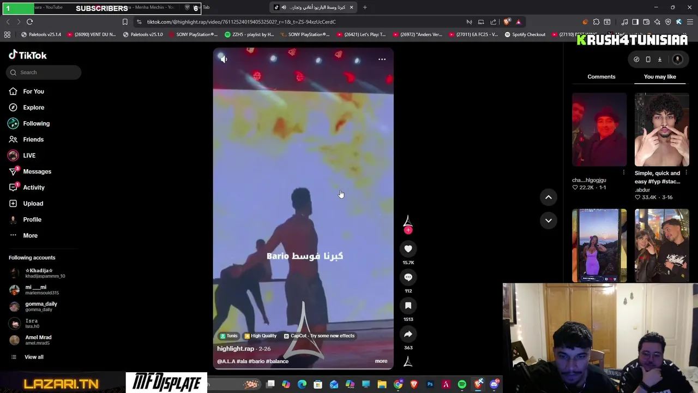Bookmark the video via the save icon

[408, 306]
